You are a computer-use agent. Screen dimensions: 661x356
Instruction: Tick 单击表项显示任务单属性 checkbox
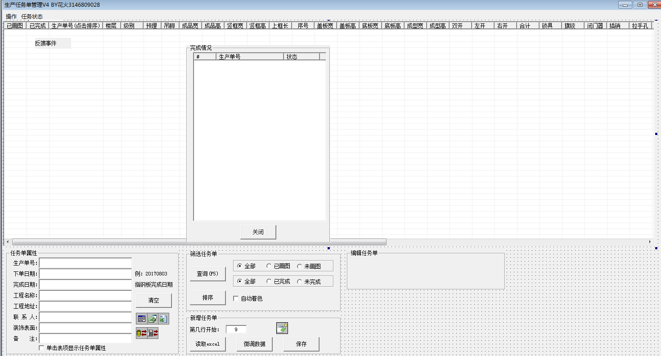[42, 348]
